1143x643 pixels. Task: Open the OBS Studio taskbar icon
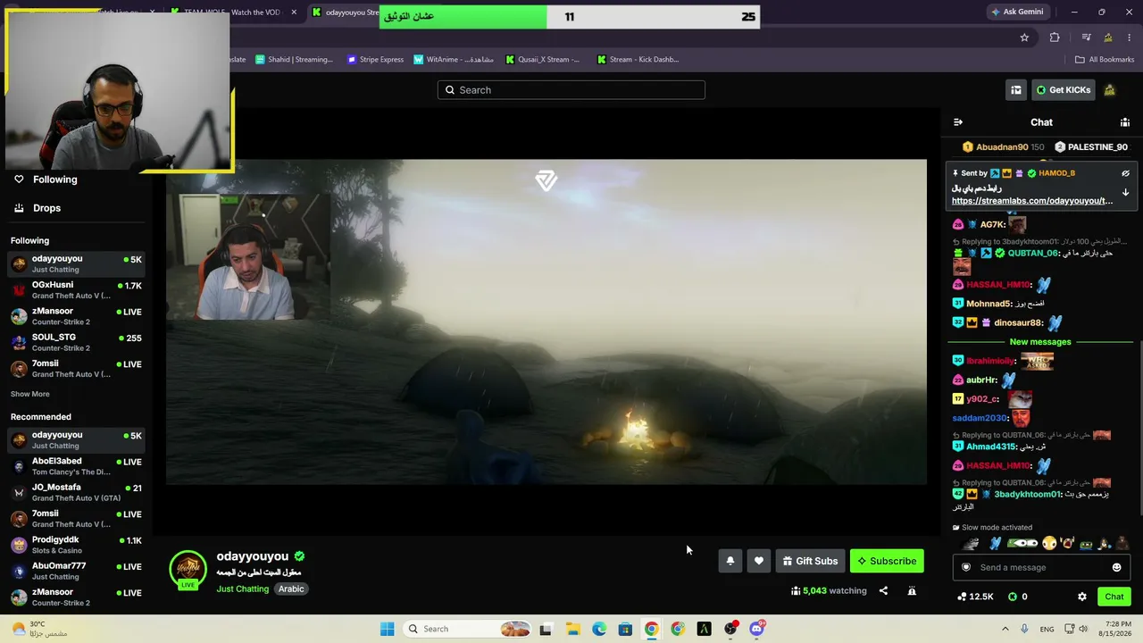point(730,629)
